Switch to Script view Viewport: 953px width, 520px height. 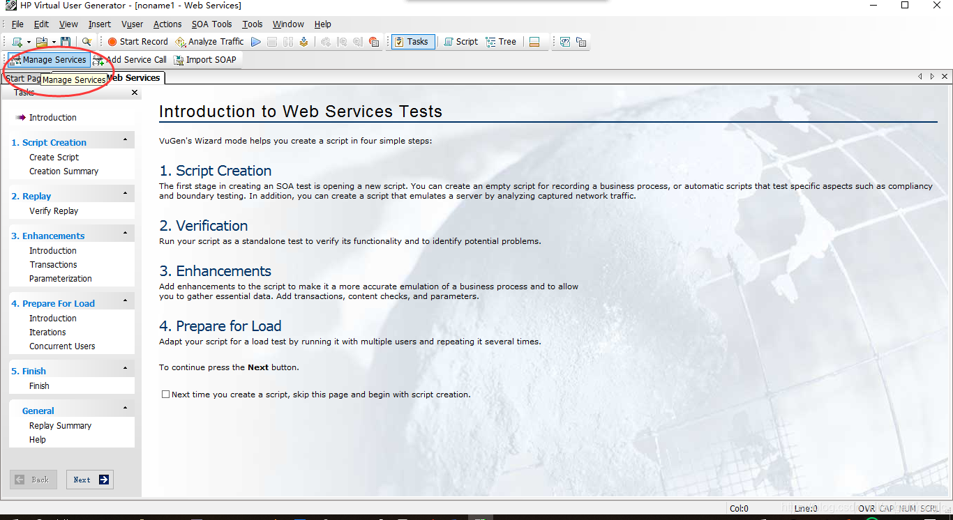(461, 42)
